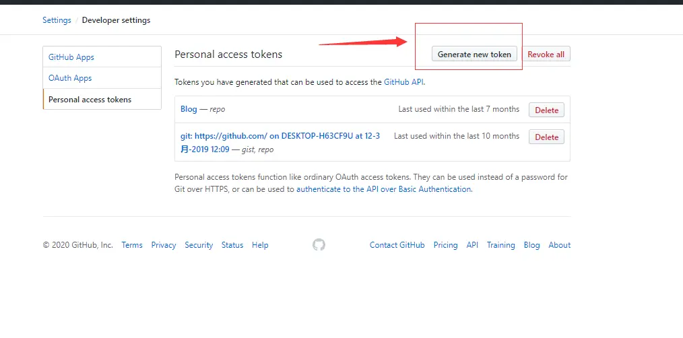683x338 pixels.
Task: Click the Developer settings breadcrumb text
Action: (116, 20)
